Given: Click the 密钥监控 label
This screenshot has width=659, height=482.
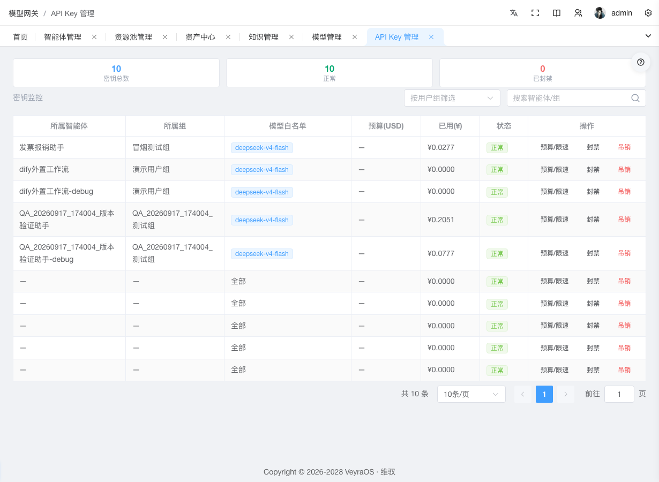Looking at the screenshot, I should tap(28, 97).
